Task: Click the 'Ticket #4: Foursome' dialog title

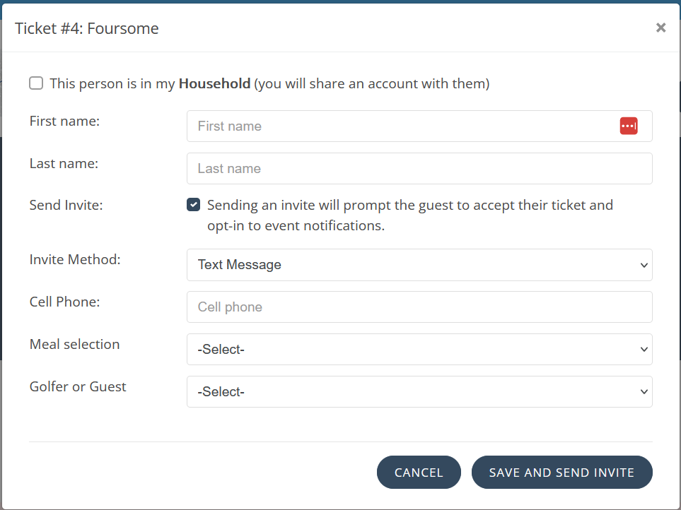Action: [87, 28]
